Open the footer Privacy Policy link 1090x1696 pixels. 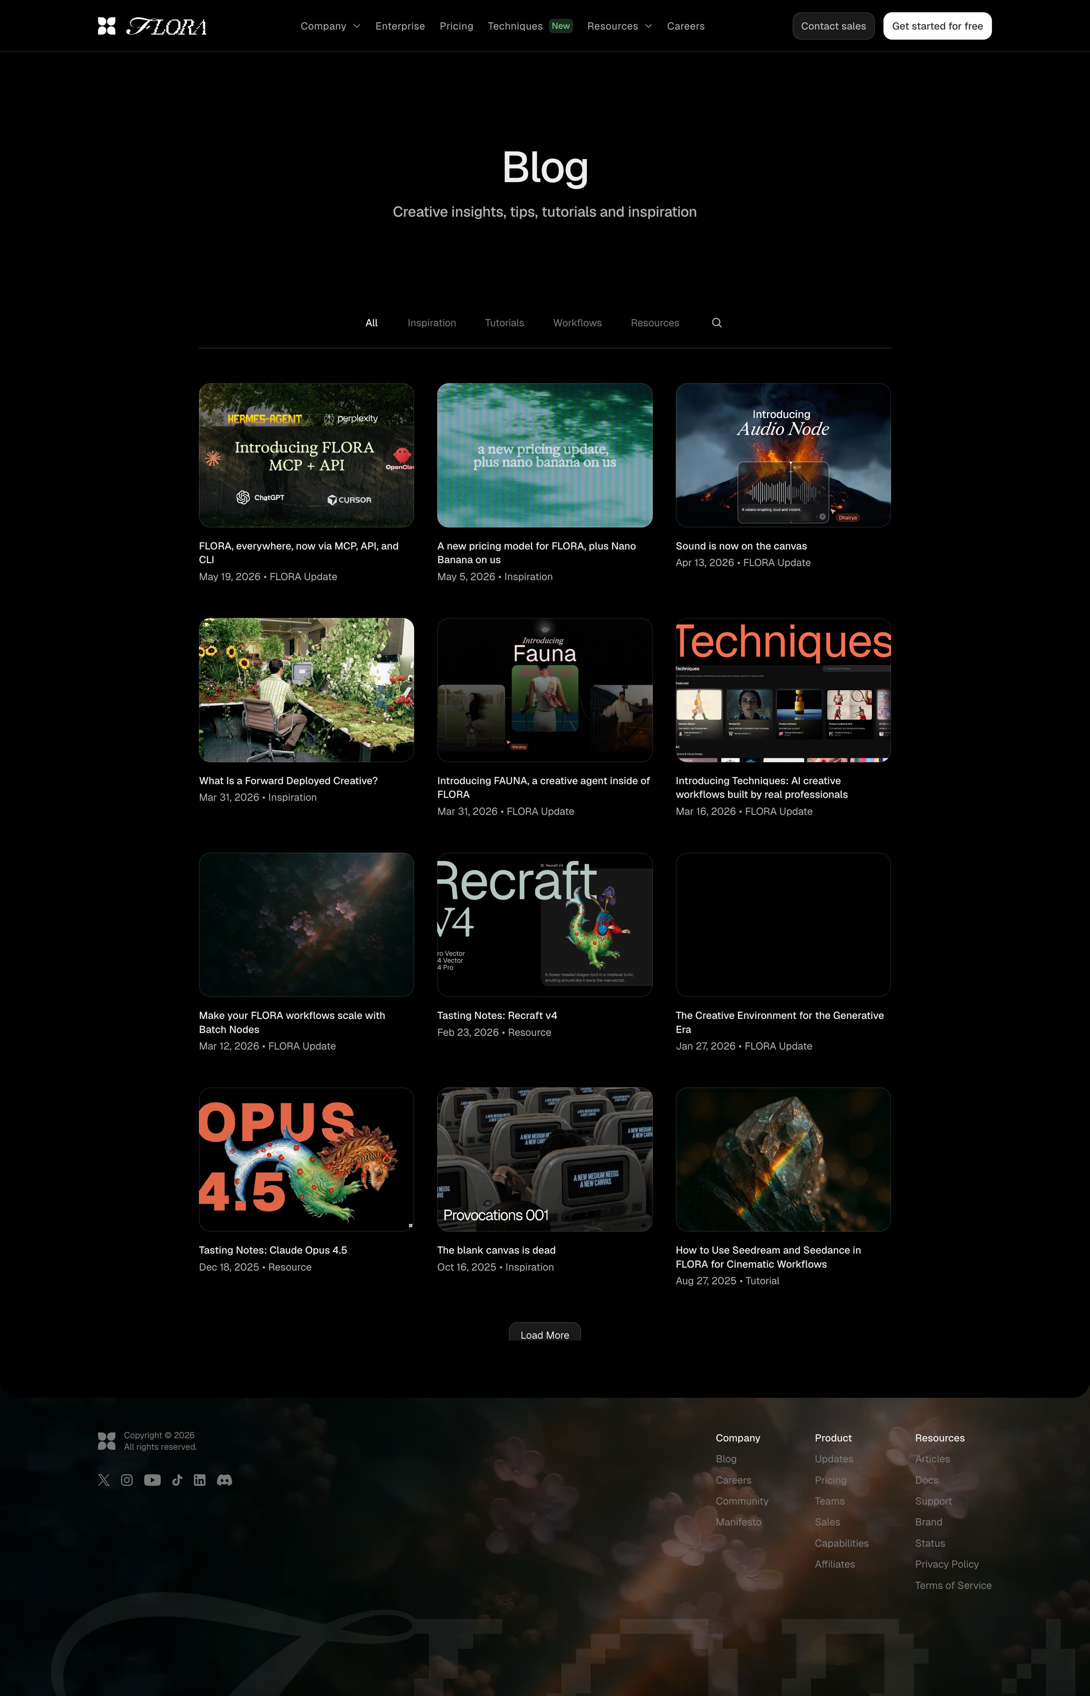point(947,1564)
